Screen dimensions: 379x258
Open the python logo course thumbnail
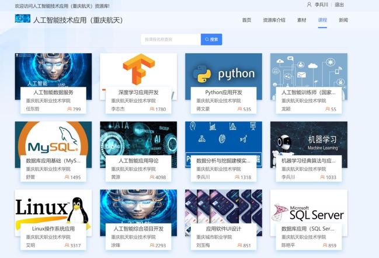point(224,70)
